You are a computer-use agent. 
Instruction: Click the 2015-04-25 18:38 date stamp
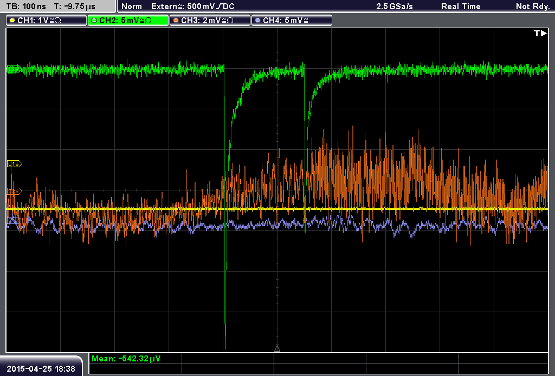click(x=41, y=369)
